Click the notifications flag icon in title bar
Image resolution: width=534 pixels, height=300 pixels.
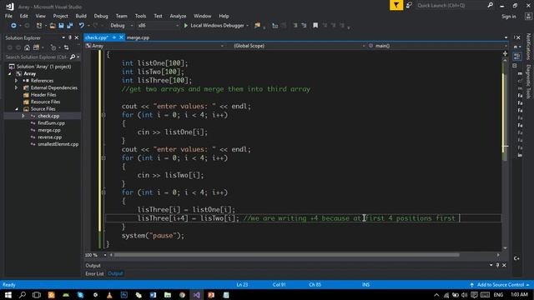tap(396, 5)
